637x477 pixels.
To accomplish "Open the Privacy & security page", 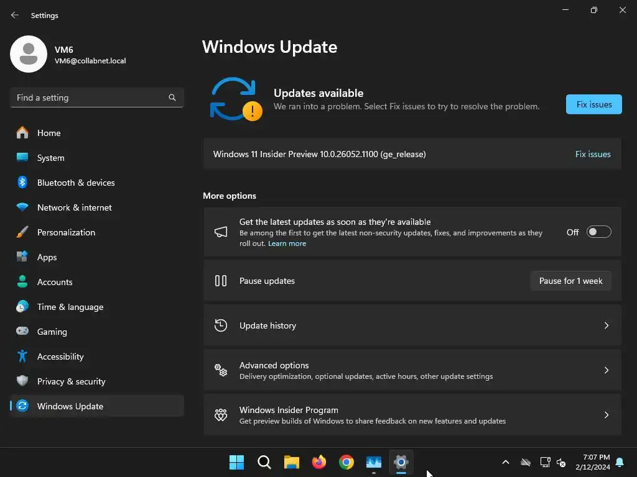I will pyautogui.click(x=96, y=381).
